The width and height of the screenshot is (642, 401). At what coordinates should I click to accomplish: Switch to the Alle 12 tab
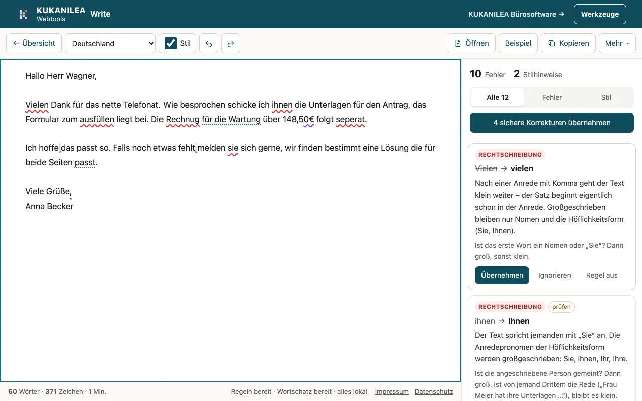(x=498, y=97)
